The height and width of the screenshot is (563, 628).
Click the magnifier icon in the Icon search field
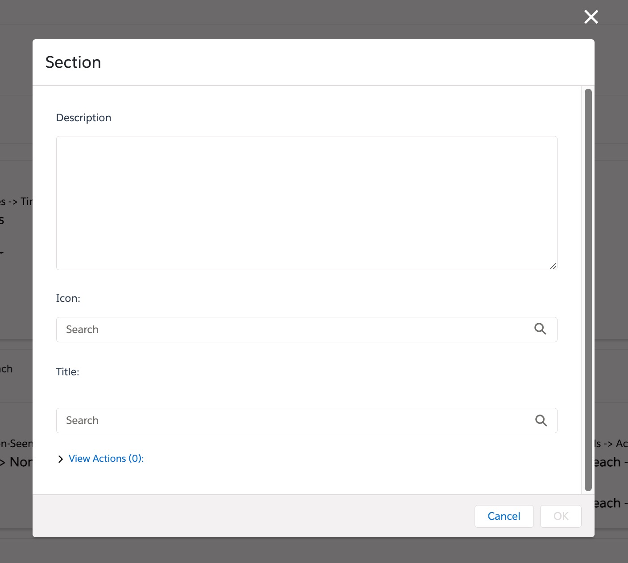540,329
